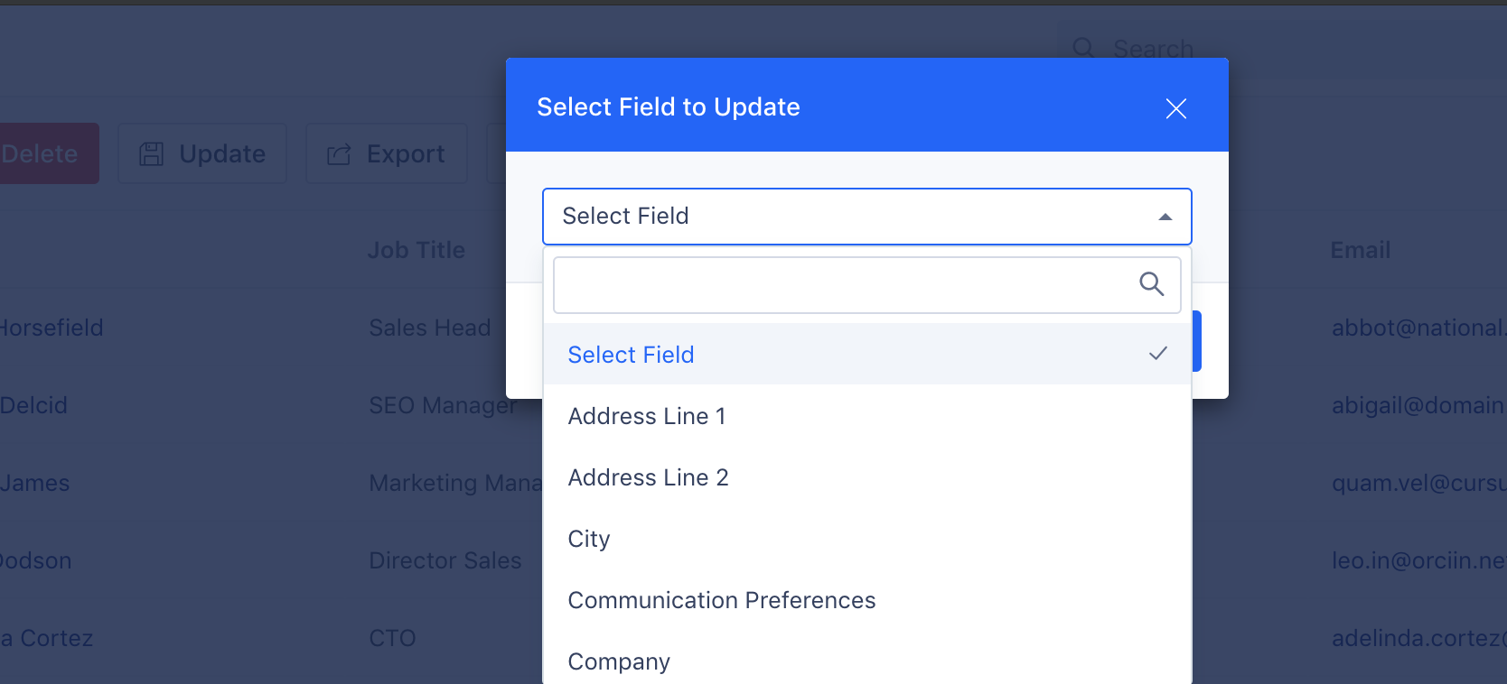The height and width of the screenshot is (684, 1507).
Task: Focus the dropdown filter search box
Action: [x=867, y=285]
